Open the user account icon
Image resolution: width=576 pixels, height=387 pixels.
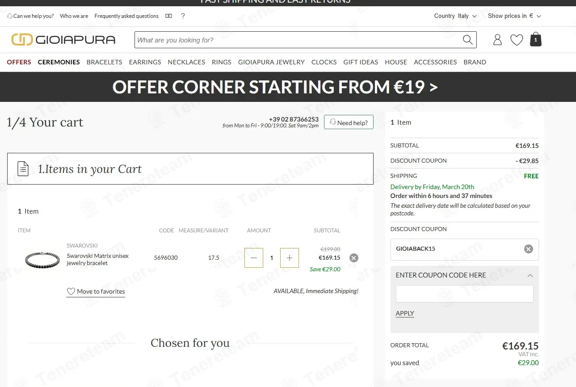coord(497,40)
